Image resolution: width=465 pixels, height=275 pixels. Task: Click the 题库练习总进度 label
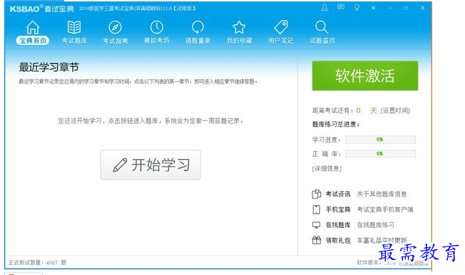coord(336,124)
